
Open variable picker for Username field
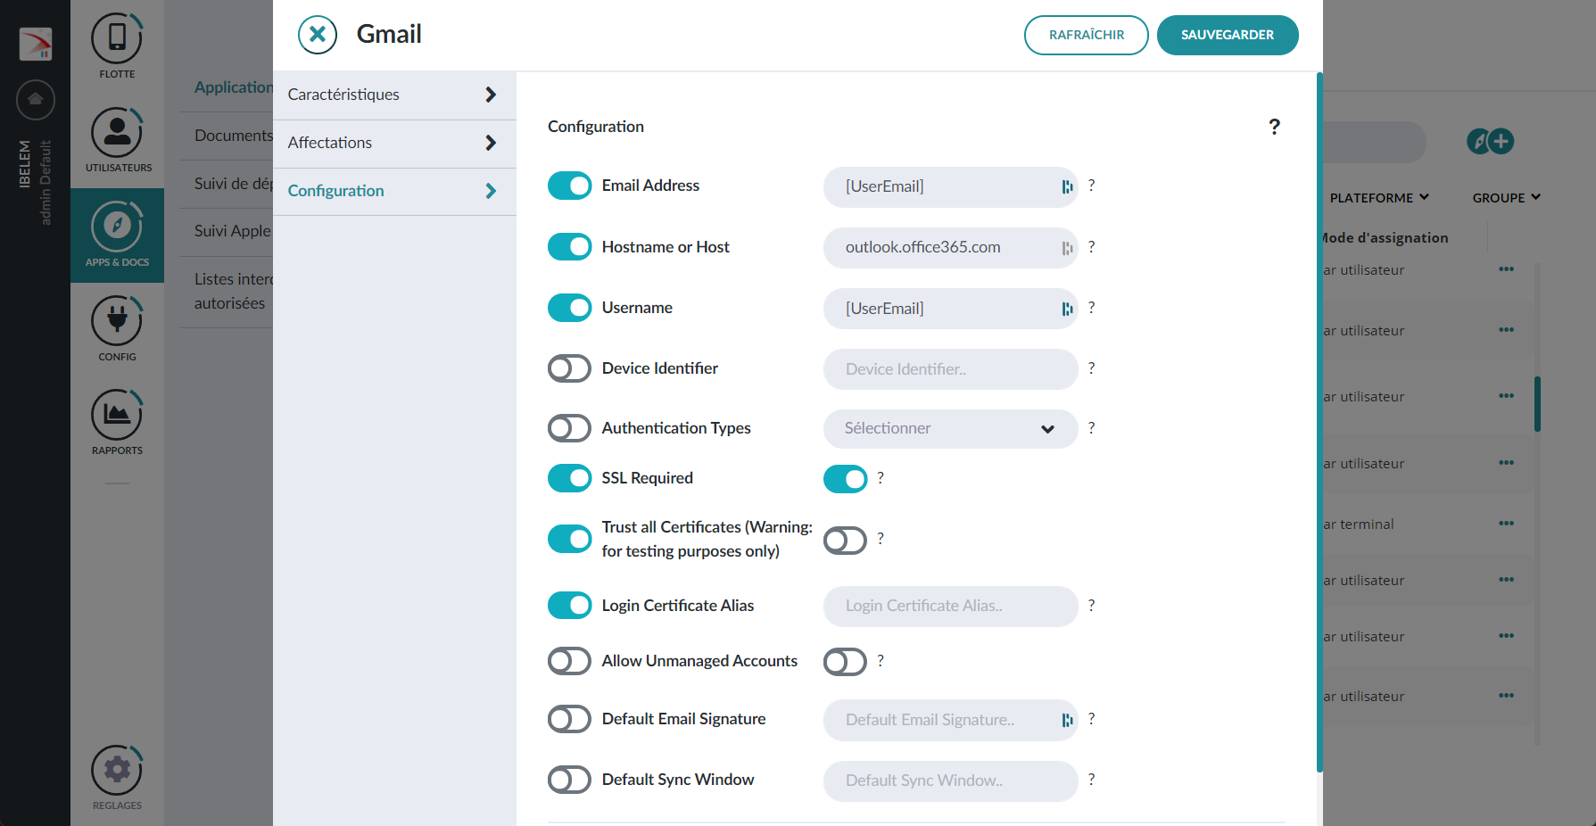[x=1067, y=309]
